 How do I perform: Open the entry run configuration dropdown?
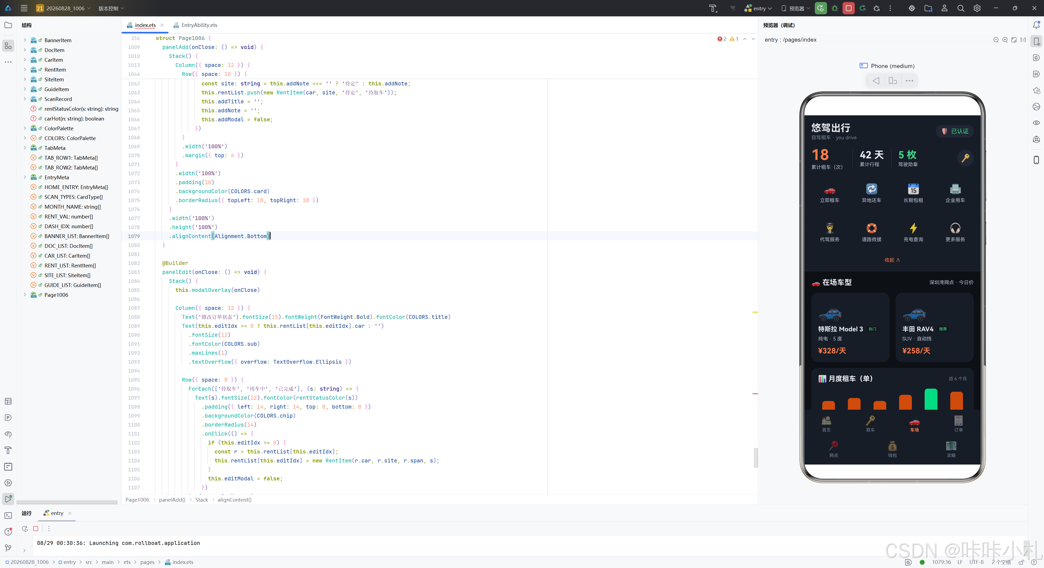point(758,8)
